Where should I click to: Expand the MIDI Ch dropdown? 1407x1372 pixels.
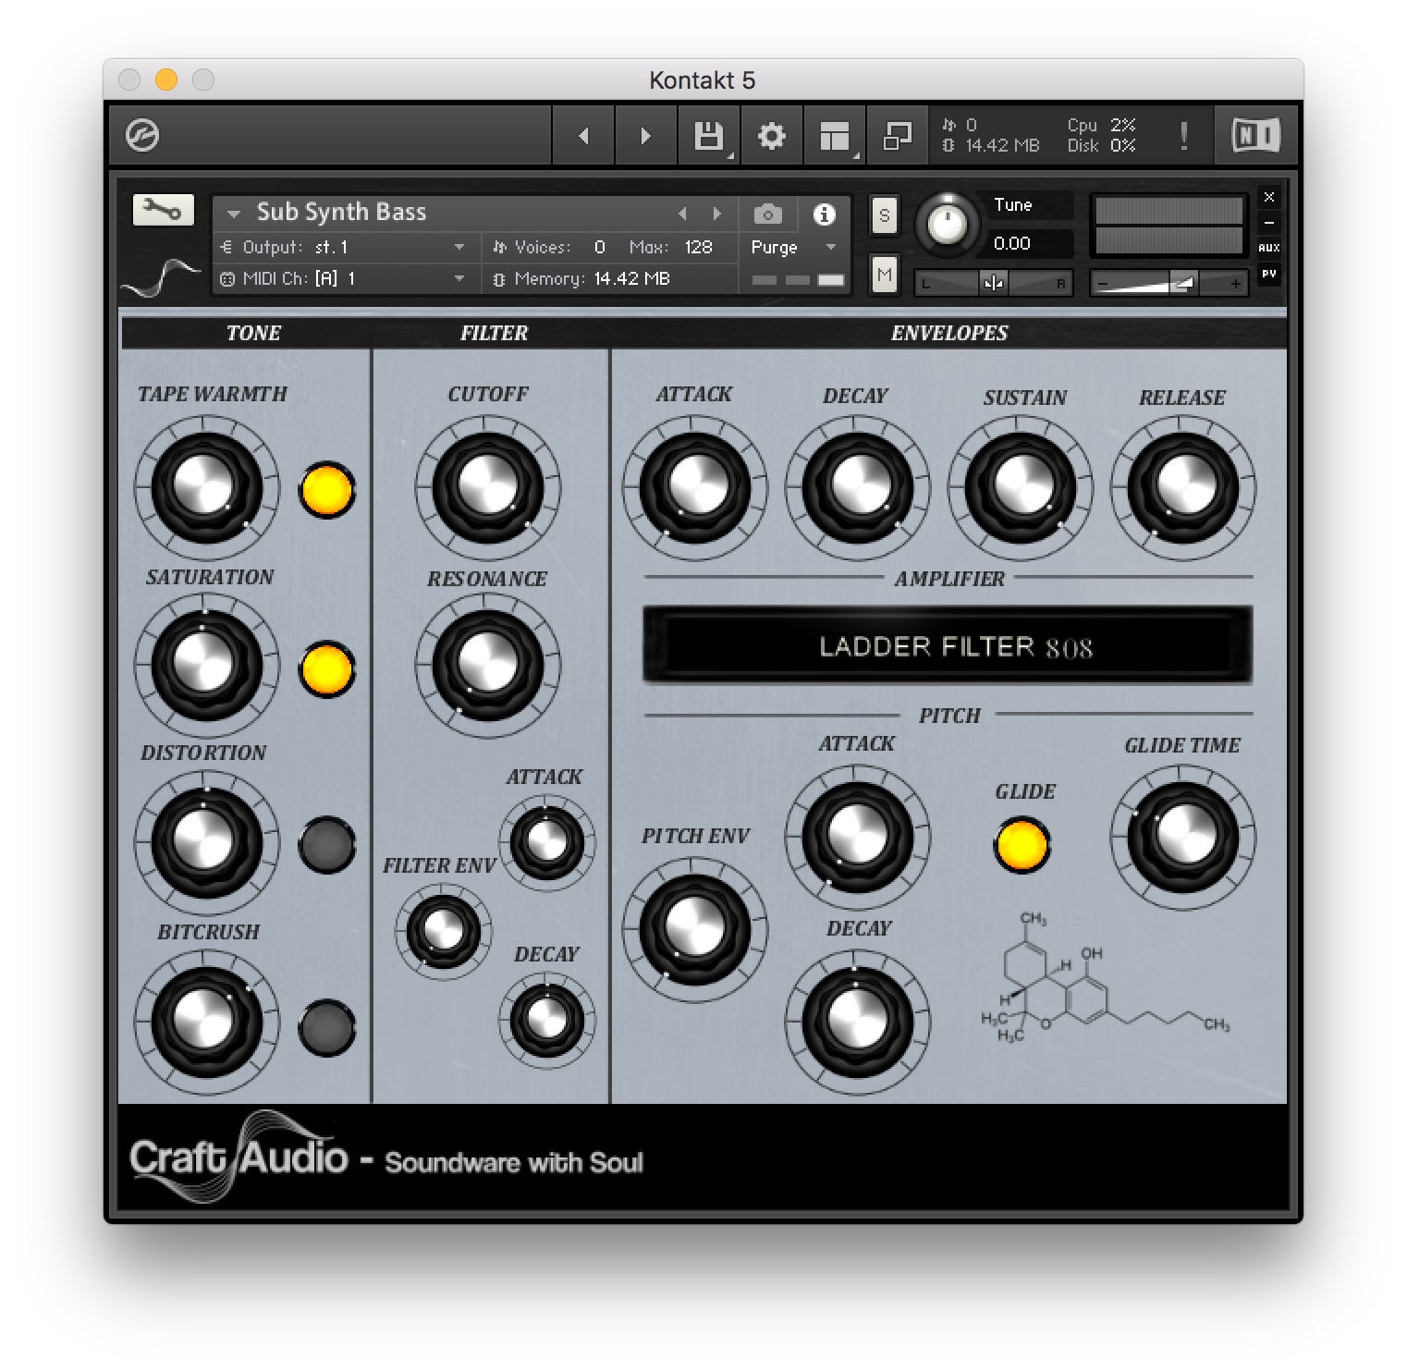(x=459, y=278)
